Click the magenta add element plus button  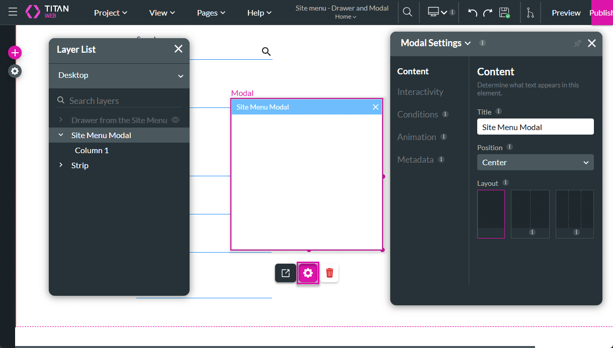point(15,53)
